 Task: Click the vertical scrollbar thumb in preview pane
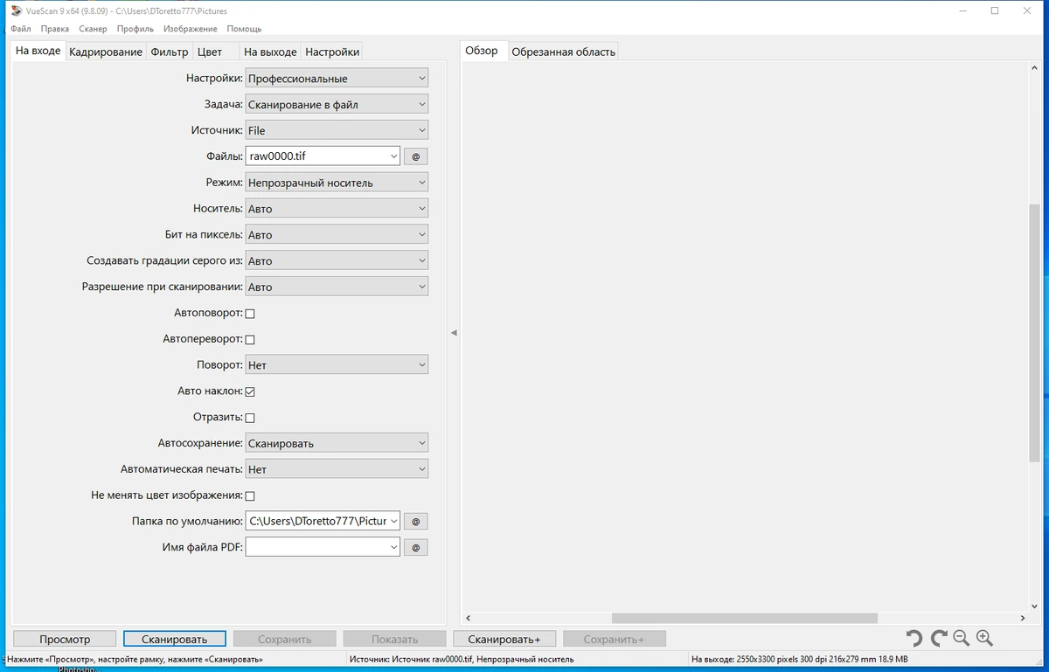pos(1035,332)
